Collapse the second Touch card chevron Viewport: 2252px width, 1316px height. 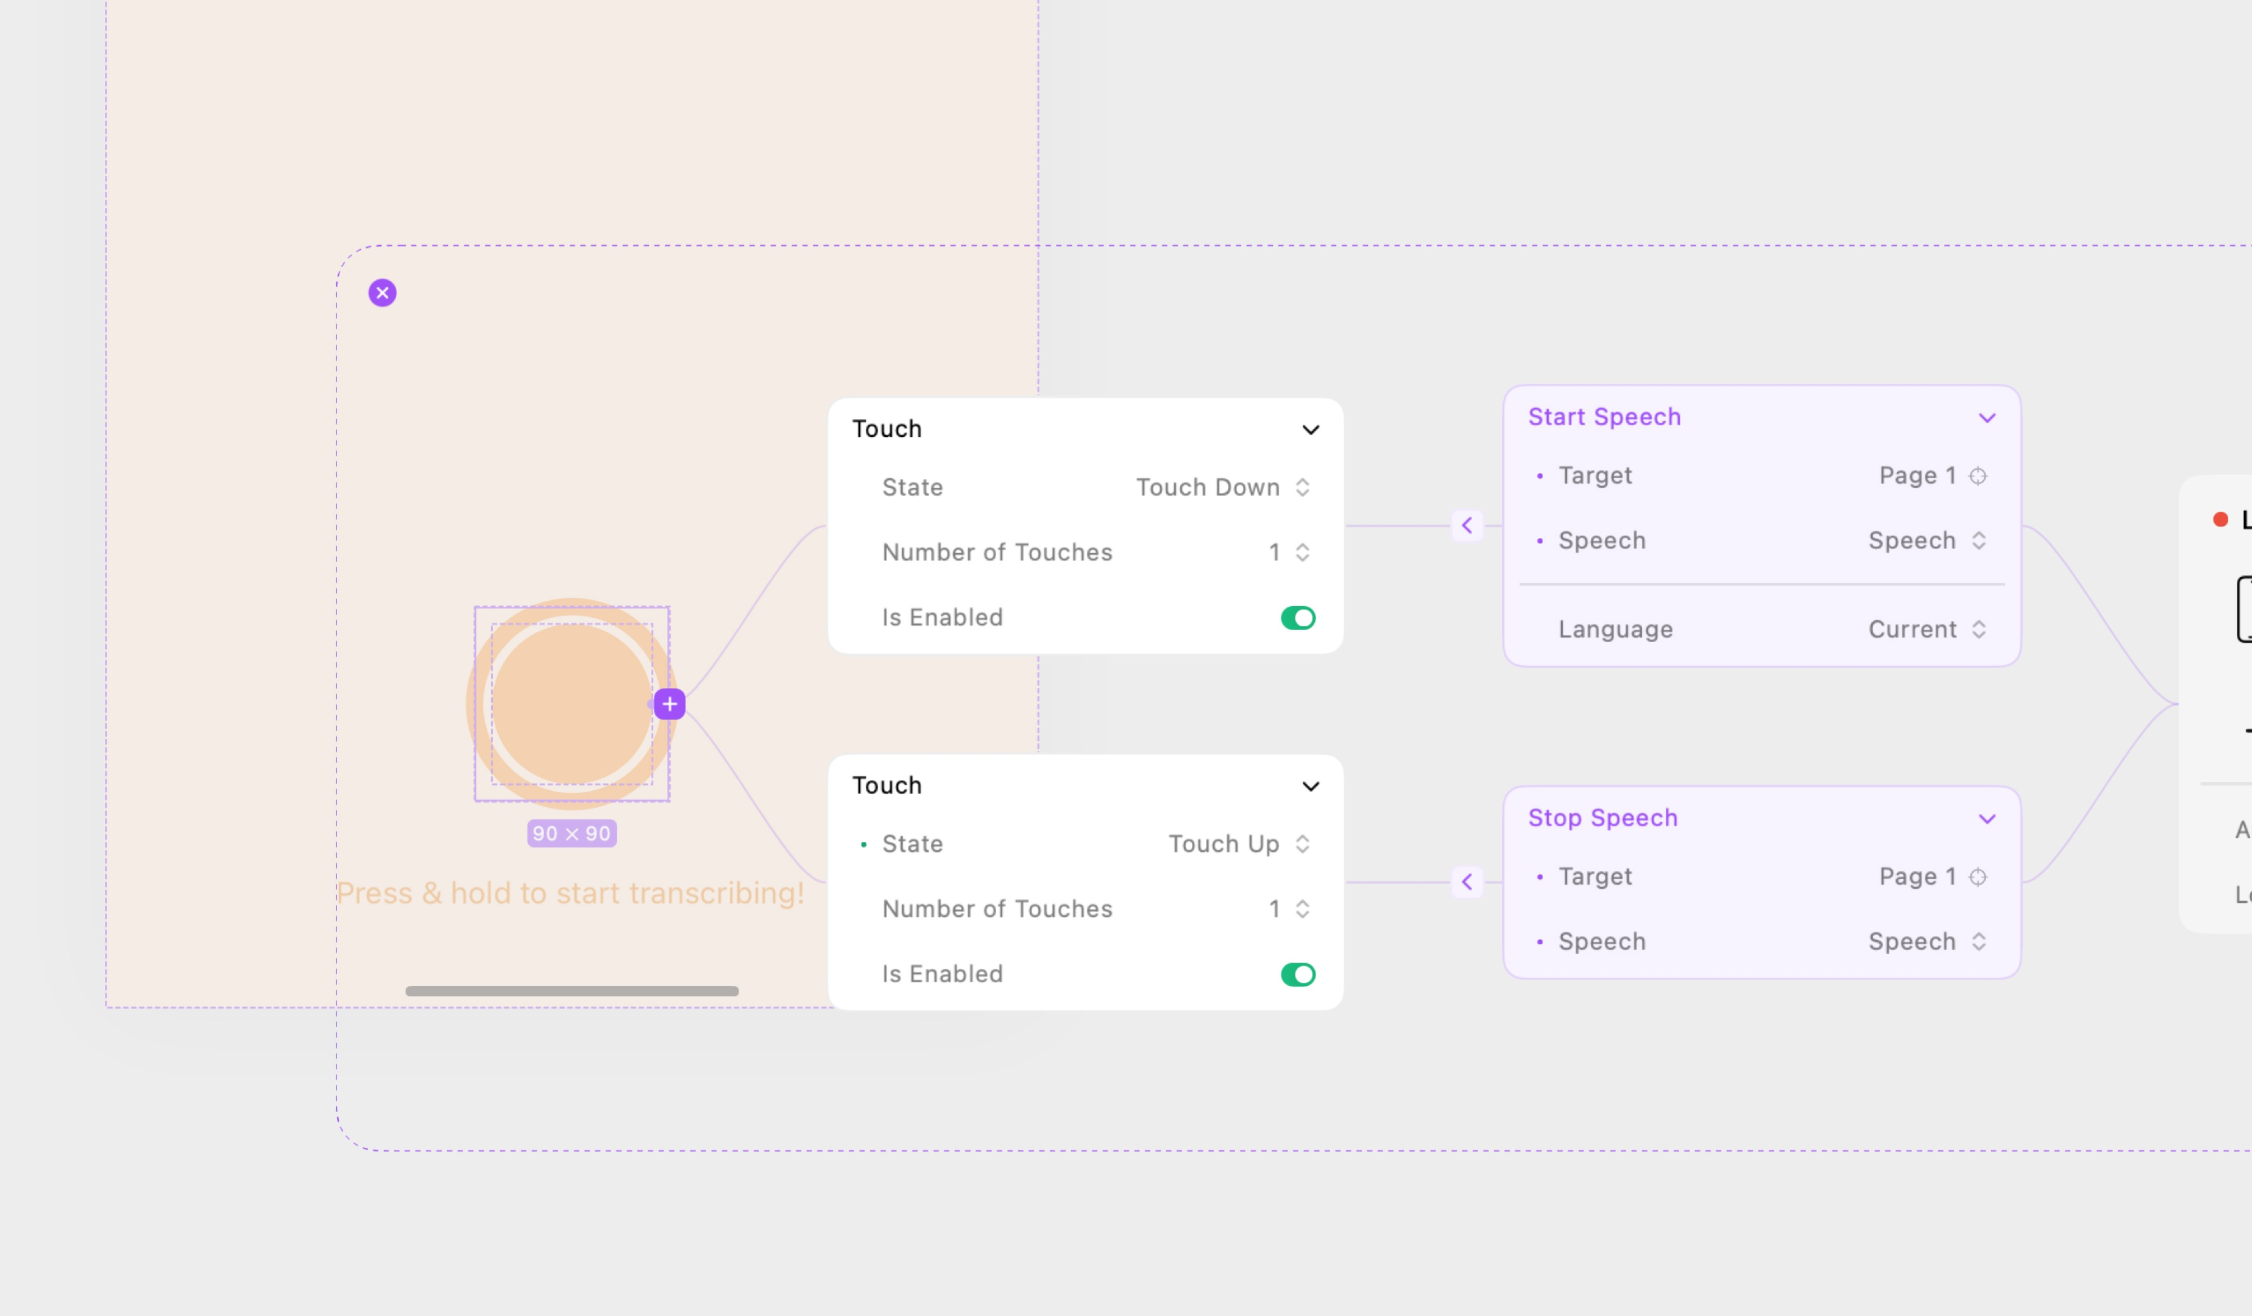point(1310,786)
